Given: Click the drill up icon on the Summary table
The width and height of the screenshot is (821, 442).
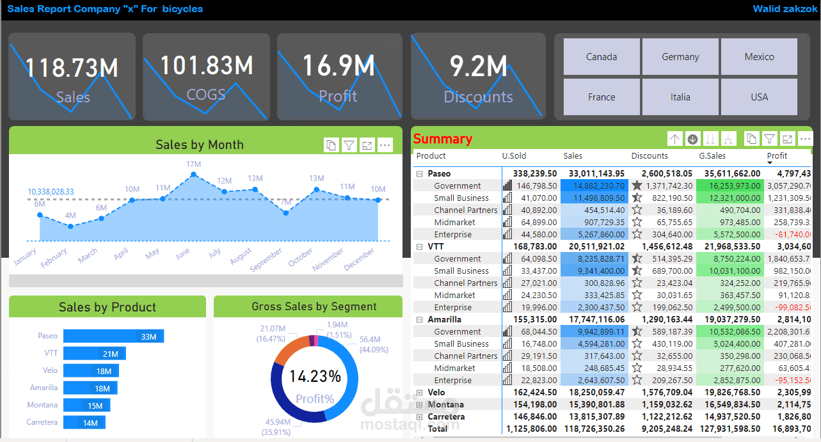Looking at the screenshot, I should coord(675,138).
